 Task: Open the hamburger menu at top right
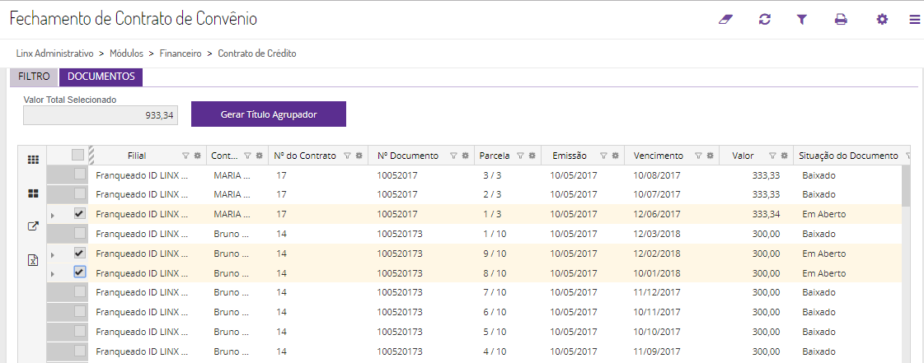tap(915, 19)
